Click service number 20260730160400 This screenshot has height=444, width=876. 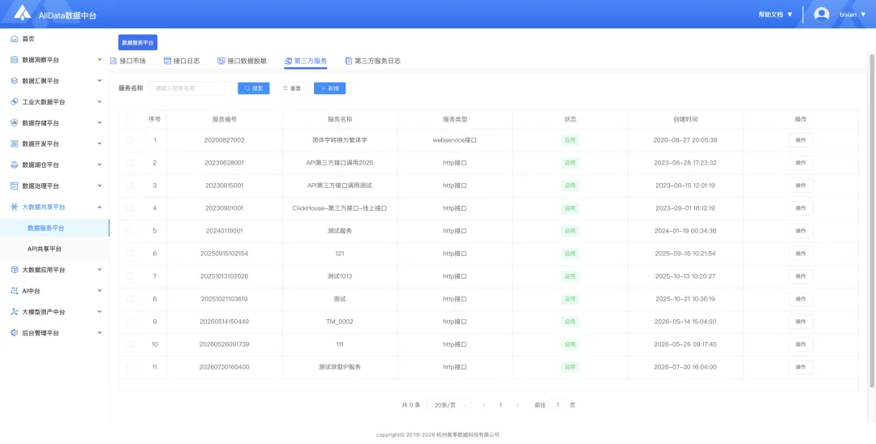tap(224, 367)
